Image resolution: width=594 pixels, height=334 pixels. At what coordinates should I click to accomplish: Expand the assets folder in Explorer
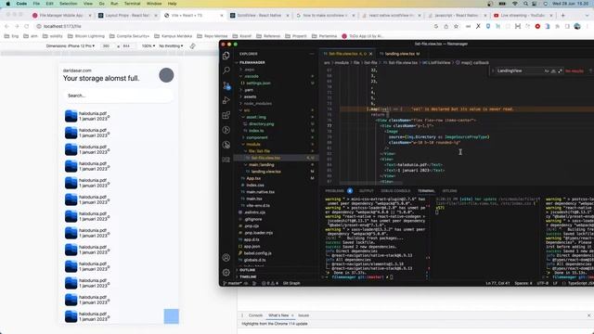click(250, 96)
